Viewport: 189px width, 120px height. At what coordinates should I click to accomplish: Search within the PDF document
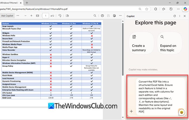95,16
